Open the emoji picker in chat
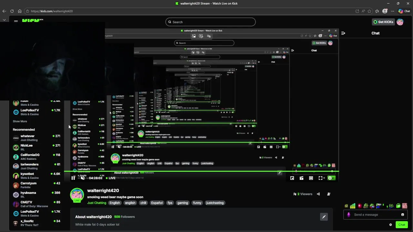This screenshot has height=232, width=413. pyautogui.click(x=403, y=215)
